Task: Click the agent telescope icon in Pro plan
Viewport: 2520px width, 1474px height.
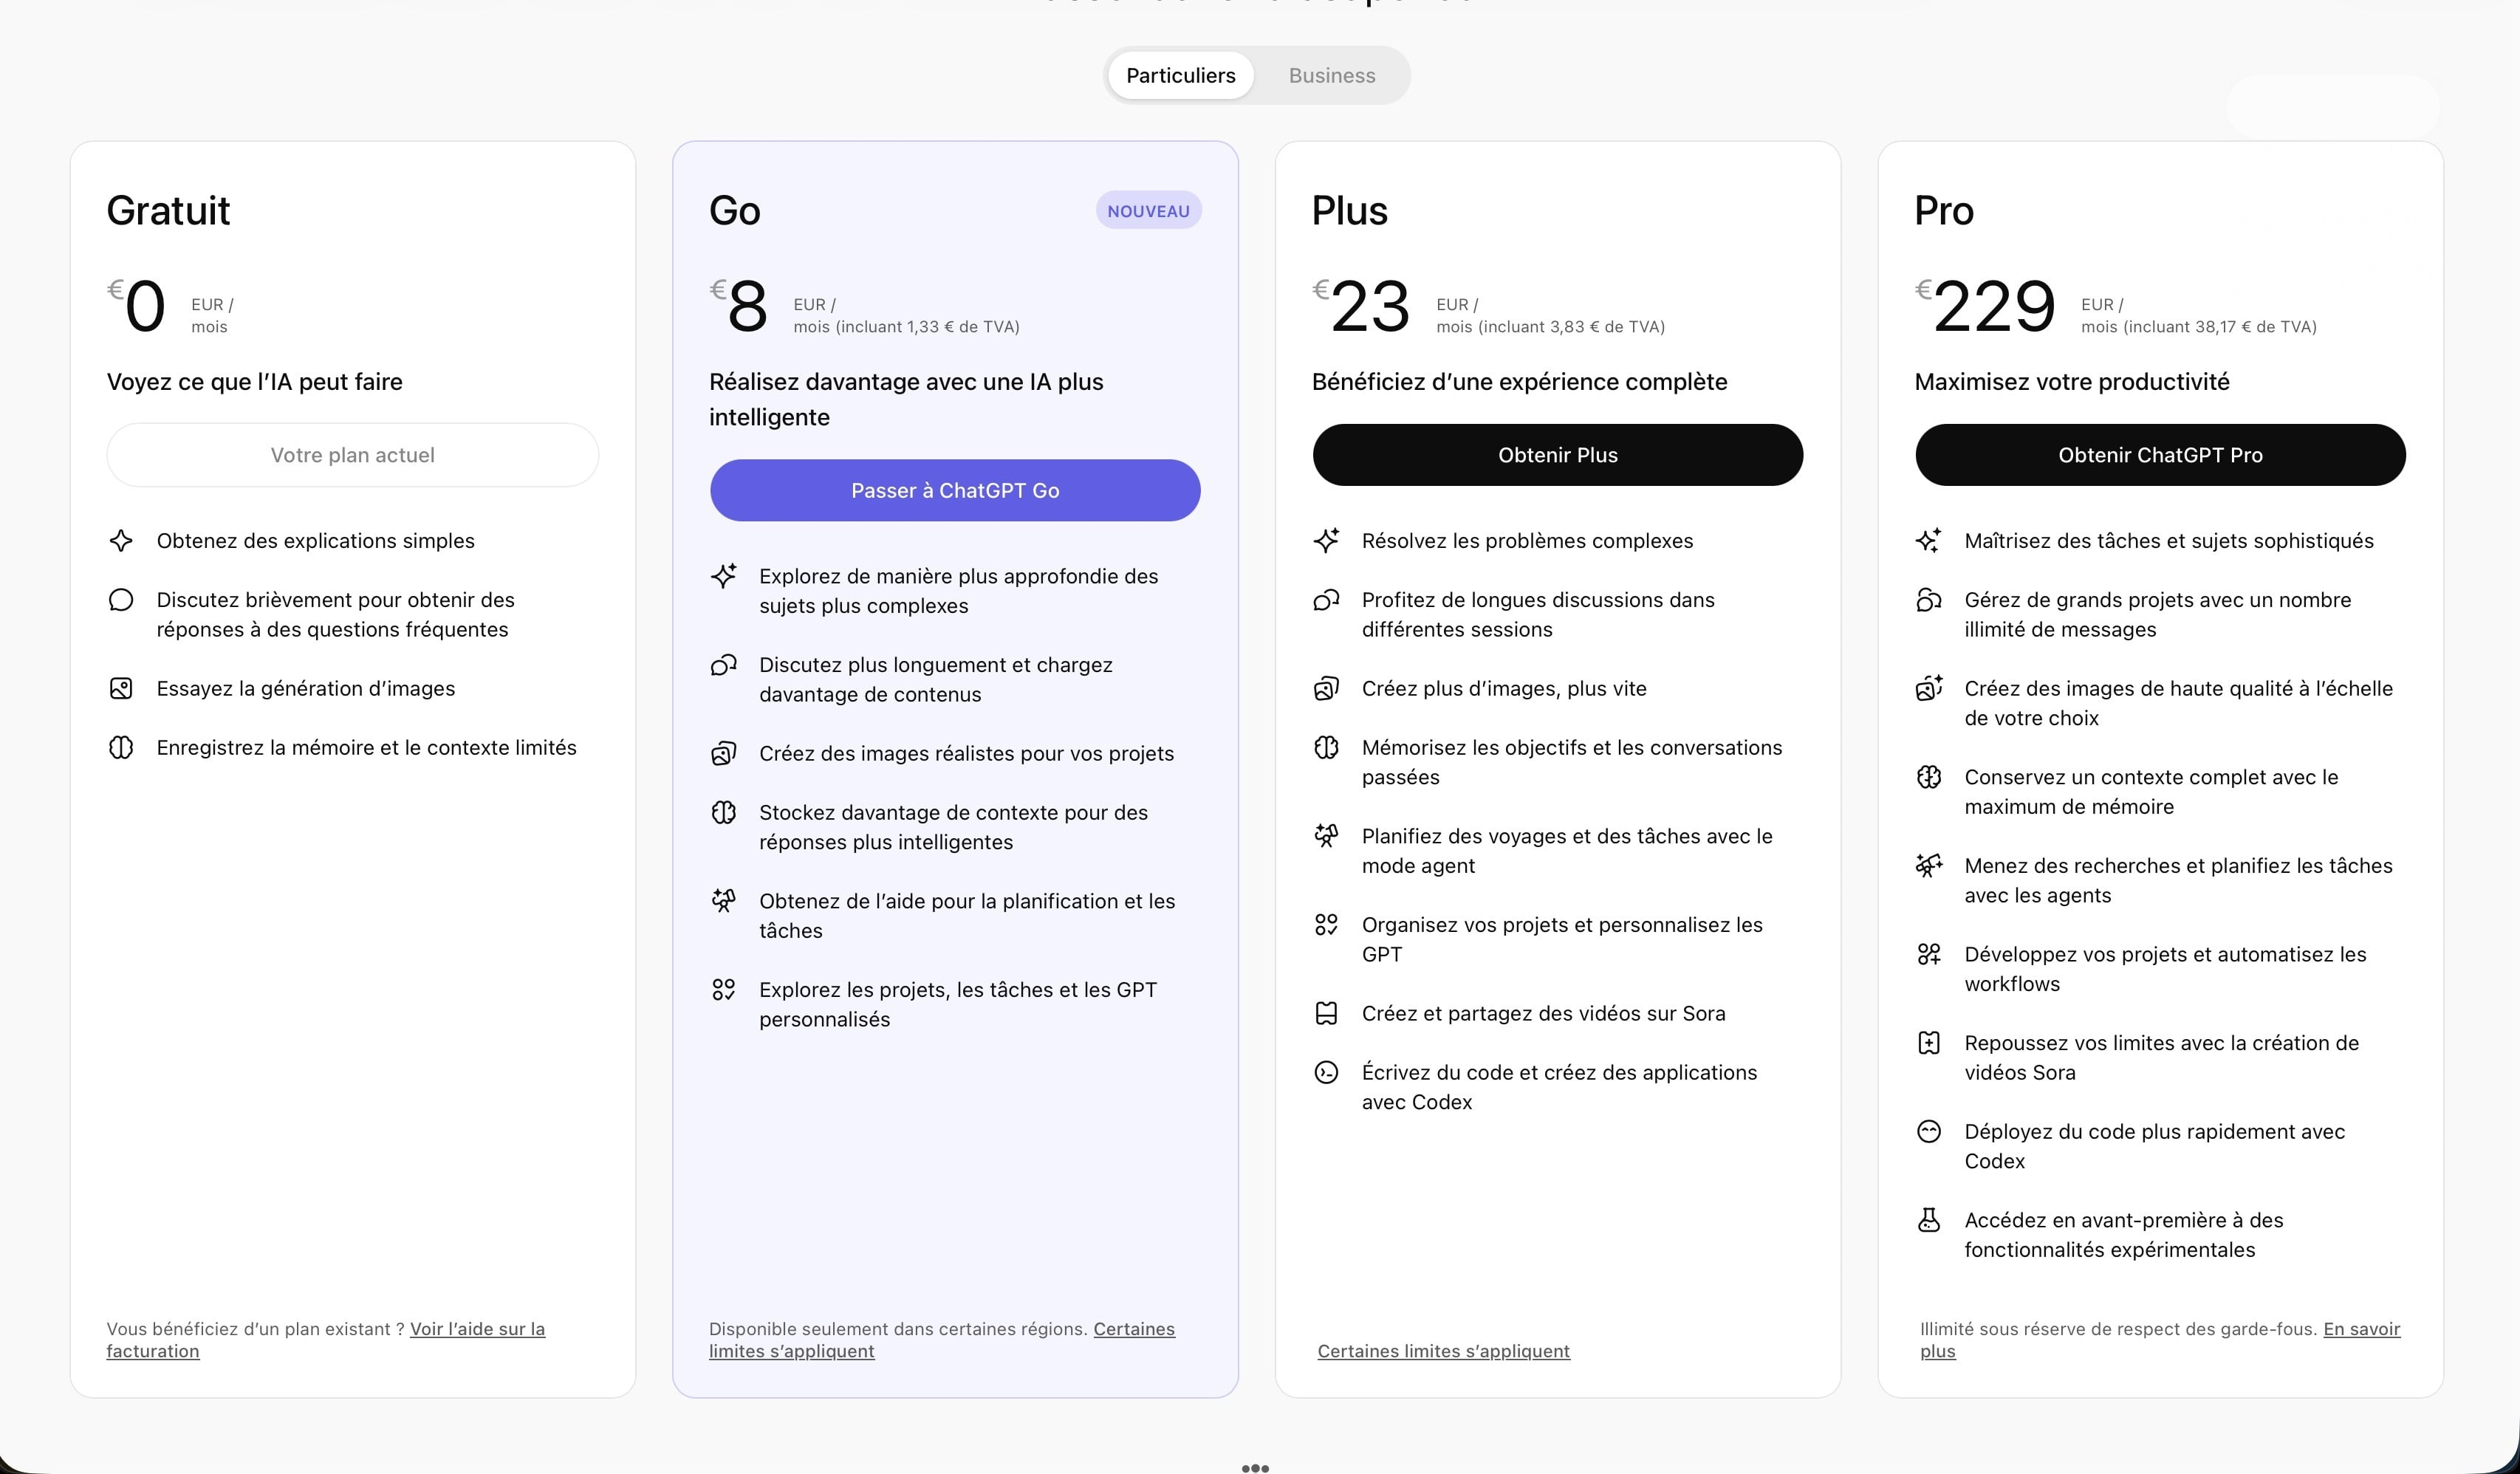Action: coord(1928,865)
